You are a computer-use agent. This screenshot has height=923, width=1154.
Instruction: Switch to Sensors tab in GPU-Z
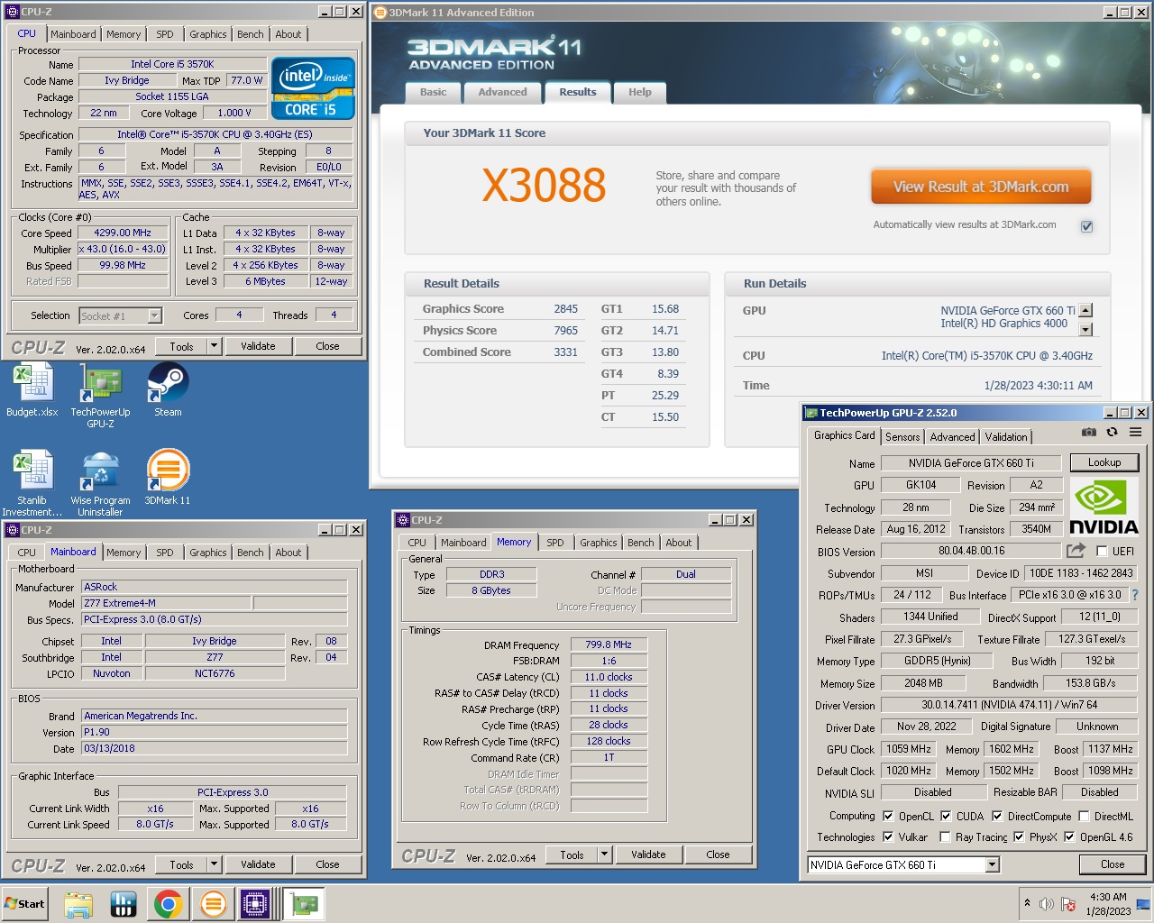pos(902,437)
